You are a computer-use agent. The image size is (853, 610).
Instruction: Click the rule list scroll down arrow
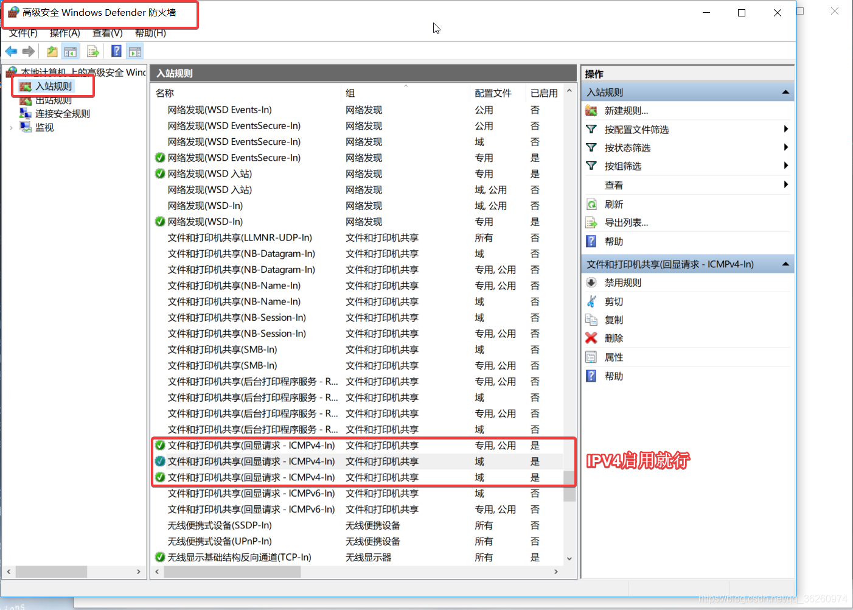click(569, 558)
